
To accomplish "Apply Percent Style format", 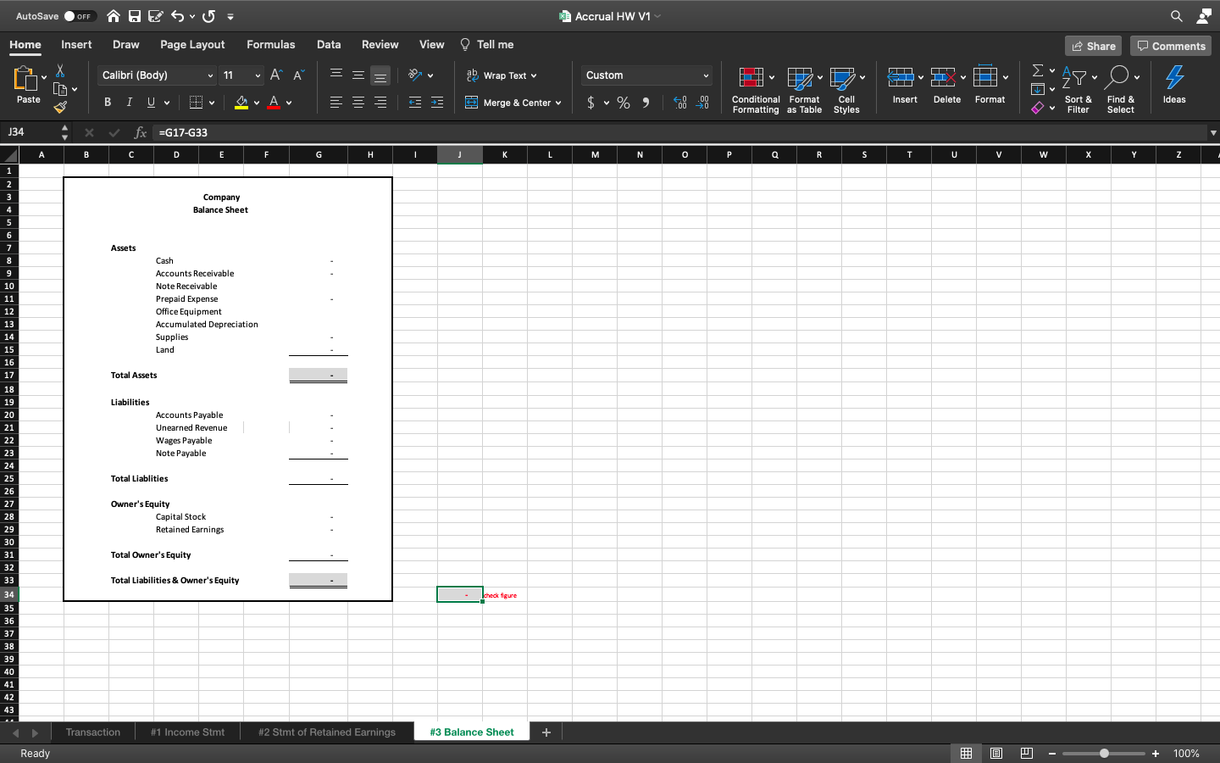I will coord(624,103).
